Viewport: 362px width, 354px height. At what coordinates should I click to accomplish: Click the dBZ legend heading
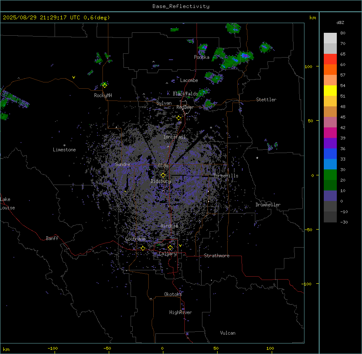(340, 23)
